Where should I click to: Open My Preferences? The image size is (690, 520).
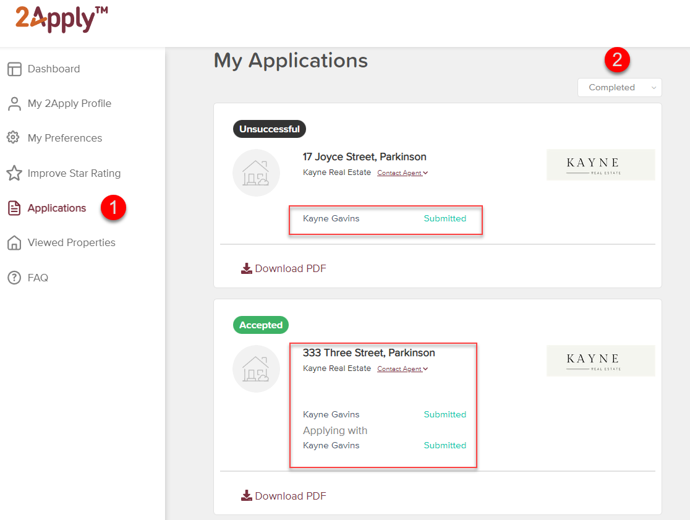tap(65, 138)
